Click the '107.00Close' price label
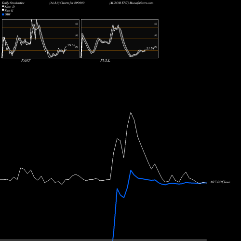241x241 pixels. tap(220, 182)
